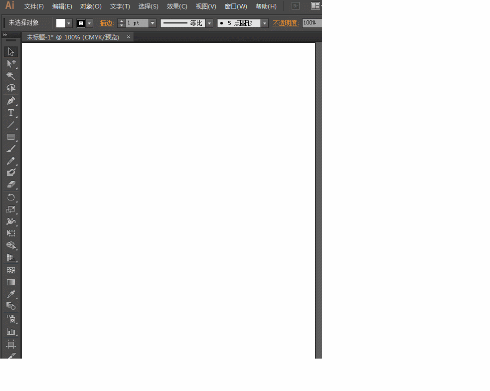490x391 pixels.
Task: Click the 不透明度 link in the control bar
Action: pyautogui.click(x=285, y=23)
